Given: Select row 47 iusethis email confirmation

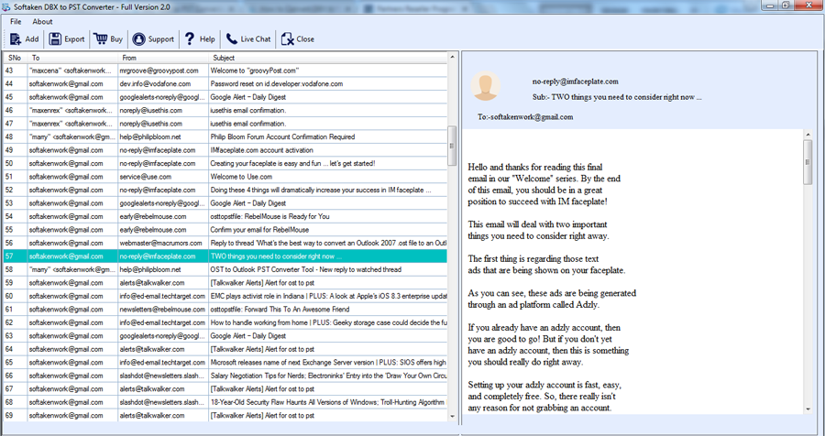Looking at the screenshot, I should [x=225, y=124].
